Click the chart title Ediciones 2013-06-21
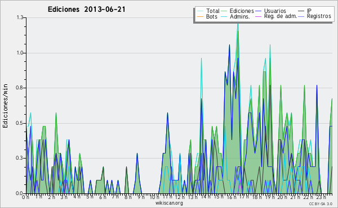 86,10
